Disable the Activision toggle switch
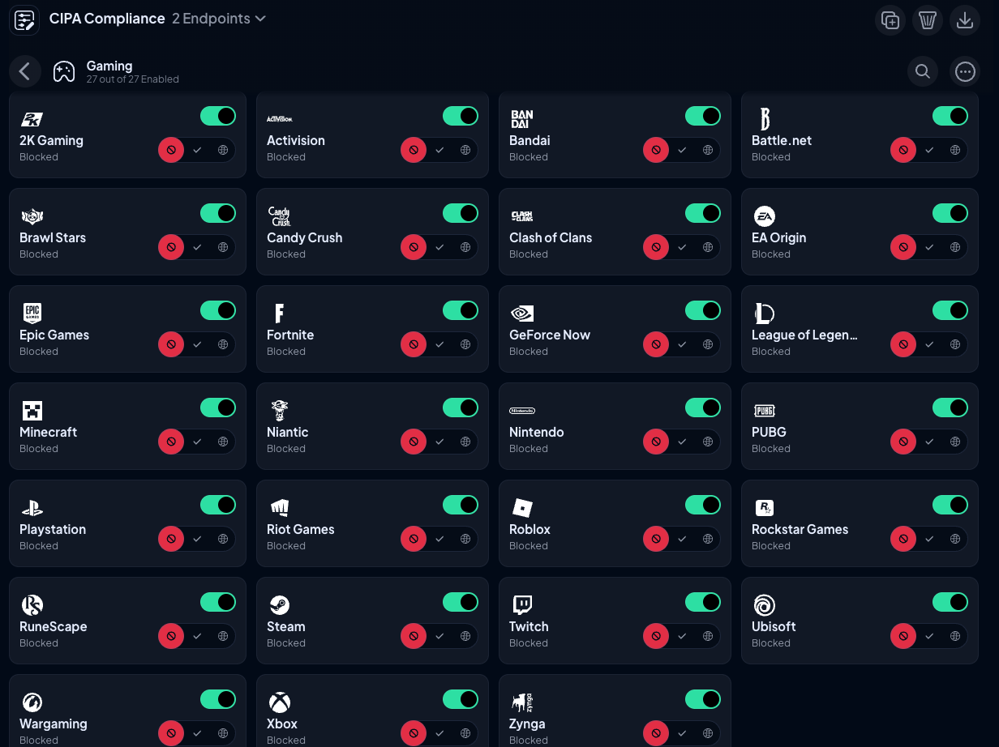Screen dimensions: 999x747 click(461, 116)
